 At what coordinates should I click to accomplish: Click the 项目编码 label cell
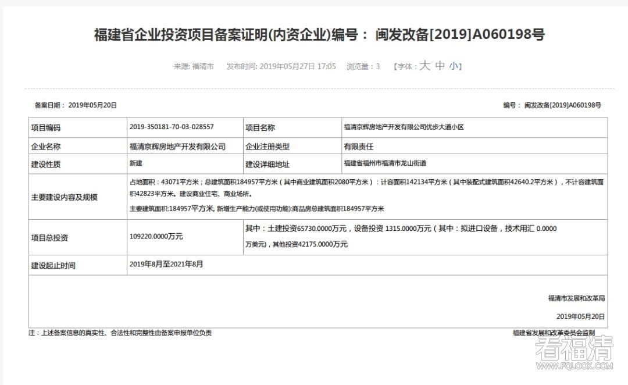coord(78,128)
